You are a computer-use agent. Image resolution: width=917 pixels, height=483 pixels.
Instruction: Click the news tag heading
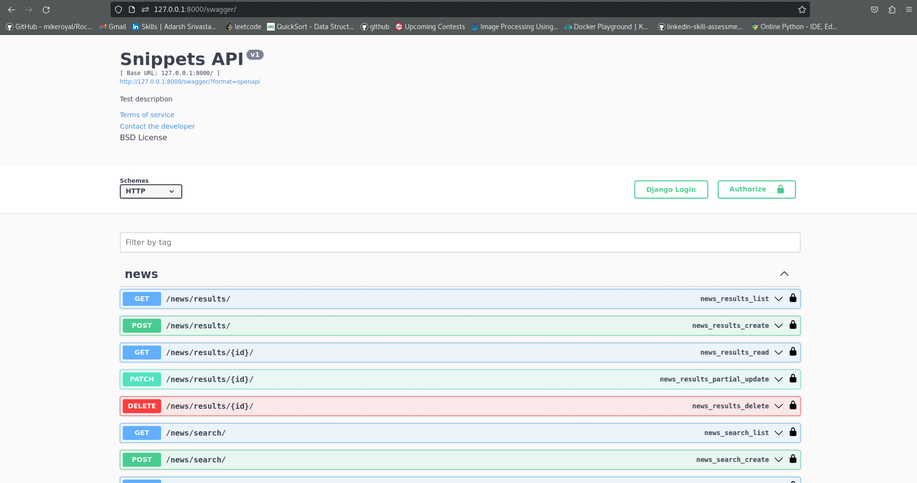click(141, 274)
